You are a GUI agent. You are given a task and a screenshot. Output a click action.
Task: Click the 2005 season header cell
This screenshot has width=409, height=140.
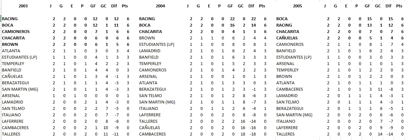pyautogui.click(x=298, y=6)
